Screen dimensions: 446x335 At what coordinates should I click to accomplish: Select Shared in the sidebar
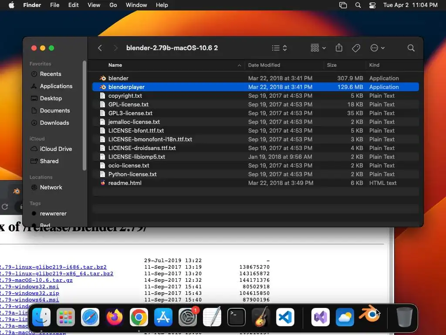click(49, 161)
